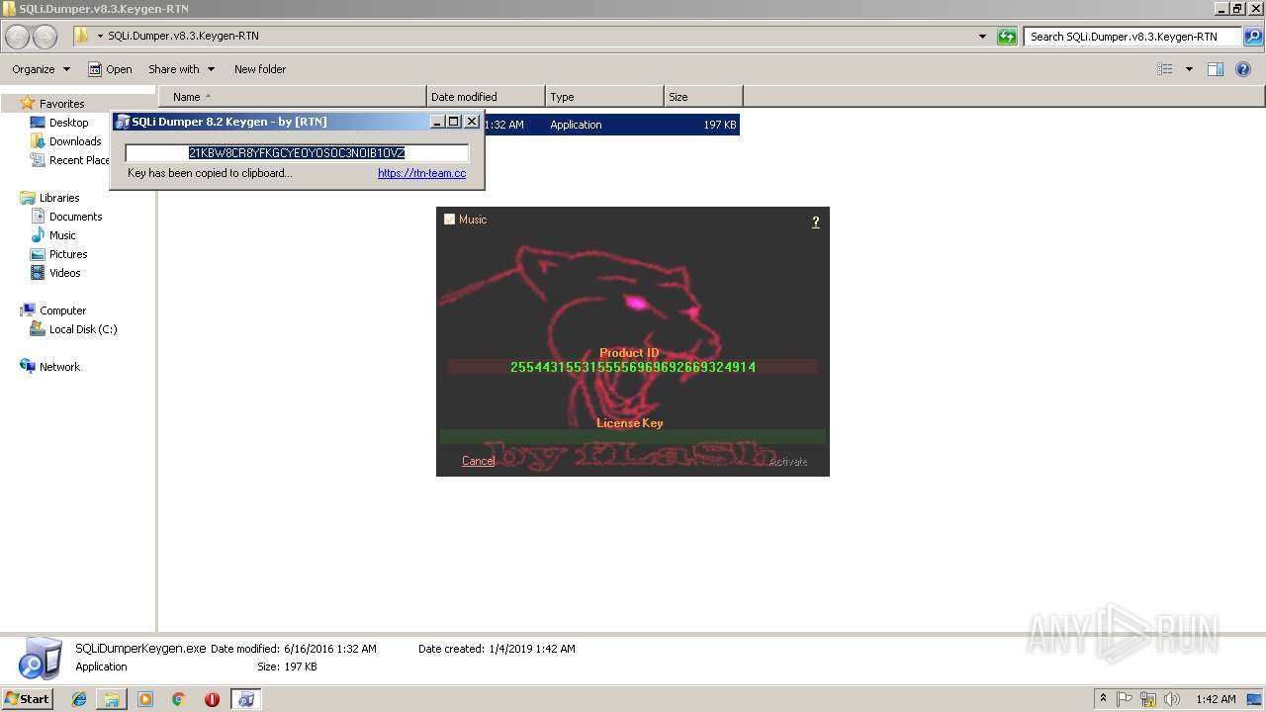Click the Activate button

pos(788,461)
